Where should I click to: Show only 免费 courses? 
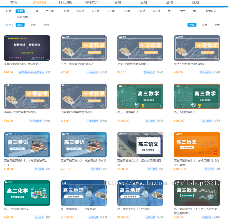(217, 25)
